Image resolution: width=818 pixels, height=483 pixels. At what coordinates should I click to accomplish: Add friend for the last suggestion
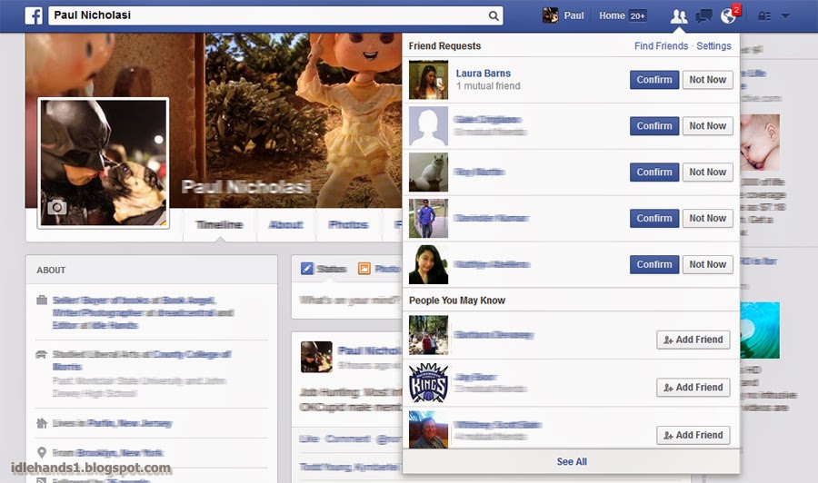coord(693,435)
